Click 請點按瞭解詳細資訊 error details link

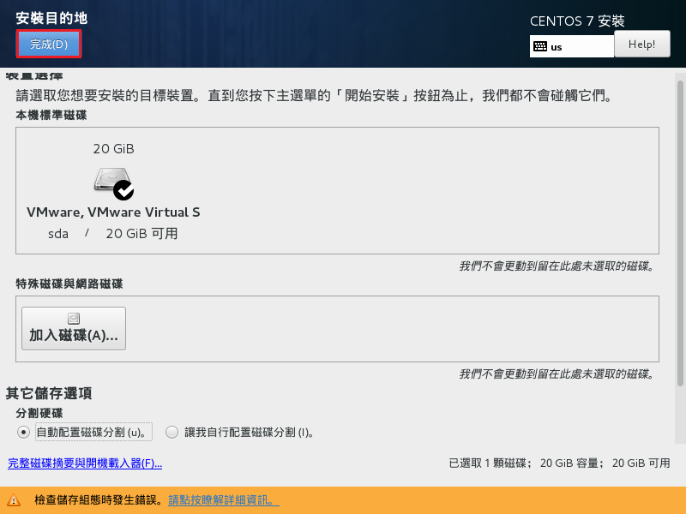[x=224, y=499]
